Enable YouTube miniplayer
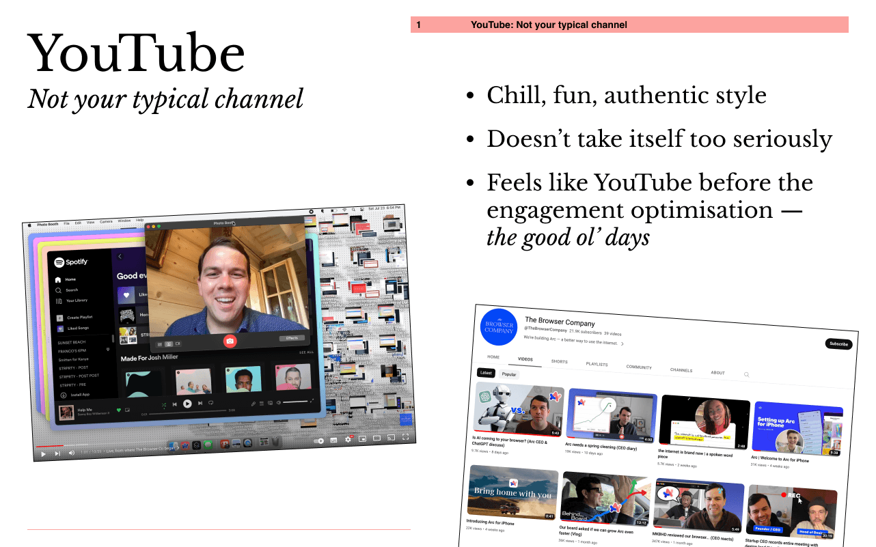The image size is (876, 547). [x=362, y=438]
